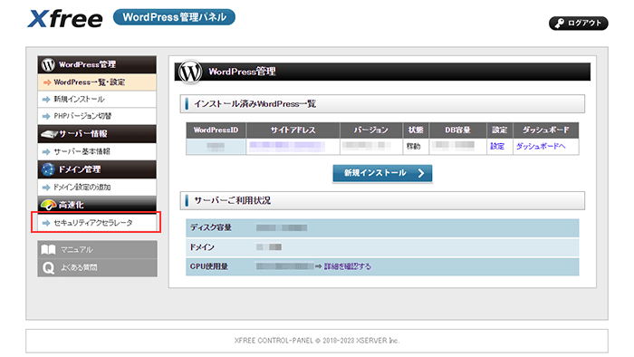Click the サーバーご利用状況 heading
This screenshot has height=357, width=634.
(233, 200)
